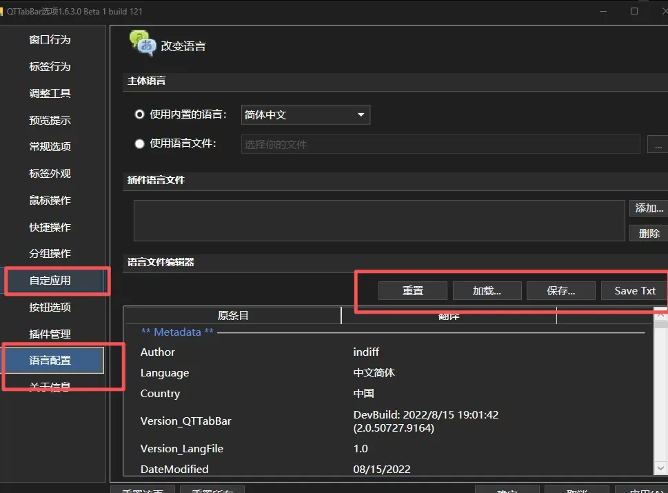
Task: Open the 窗口行为 settings page
Action: point(50,39)
